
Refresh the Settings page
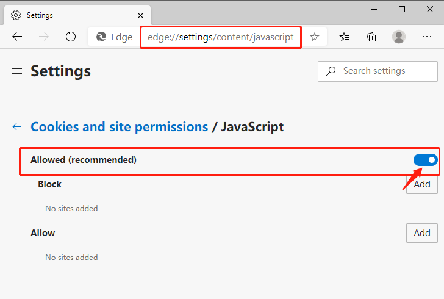71,37
